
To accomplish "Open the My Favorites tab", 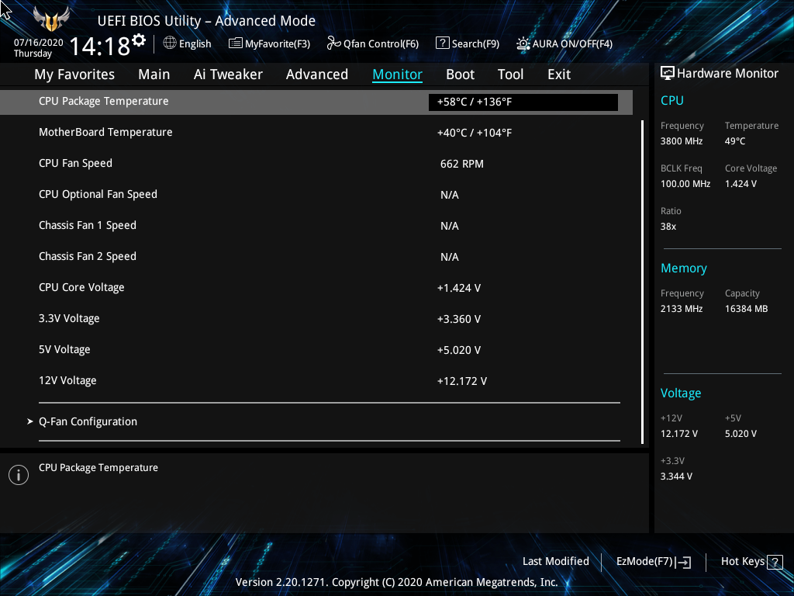I will click(74, 74).
